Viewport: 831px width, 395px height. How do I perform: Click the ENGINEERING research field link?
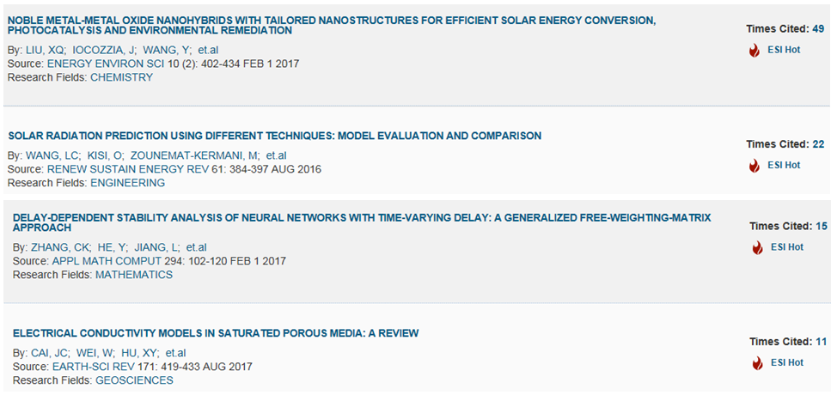point(128,183)
